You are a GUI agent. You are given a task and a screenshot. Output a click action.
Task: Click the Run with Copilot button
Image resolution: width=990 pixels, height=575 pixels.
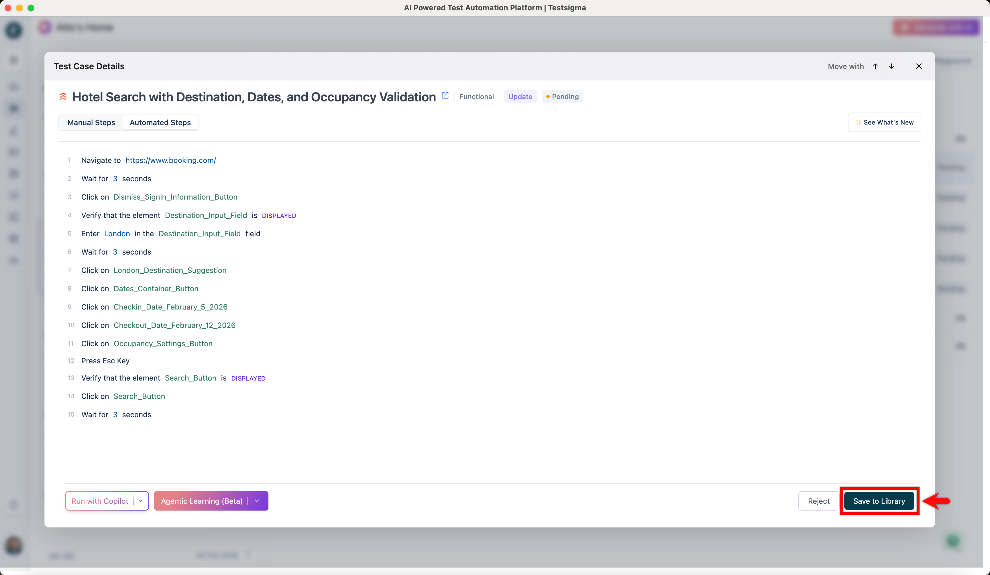coord(100,501)
